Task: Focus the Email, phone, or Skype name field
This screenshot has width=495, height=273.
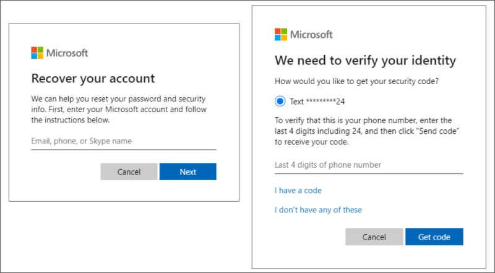Action: pos(124,141)
